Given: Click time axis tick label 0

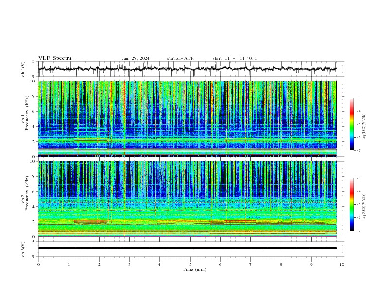Looking at the screenshot, I should [x=38, y=264].
